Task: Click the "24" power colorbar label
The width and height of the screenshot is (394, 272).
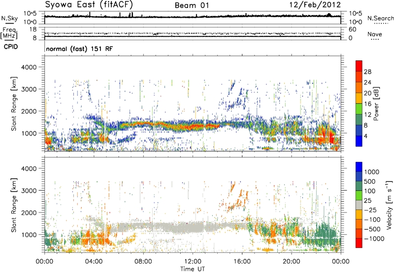Action: (x=367, y=82)
